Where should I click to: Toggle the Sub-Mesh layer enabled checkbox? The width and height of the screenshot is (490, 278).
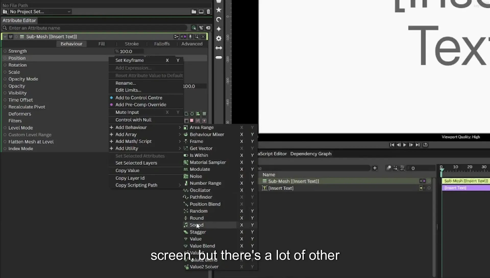pos(11,37)
